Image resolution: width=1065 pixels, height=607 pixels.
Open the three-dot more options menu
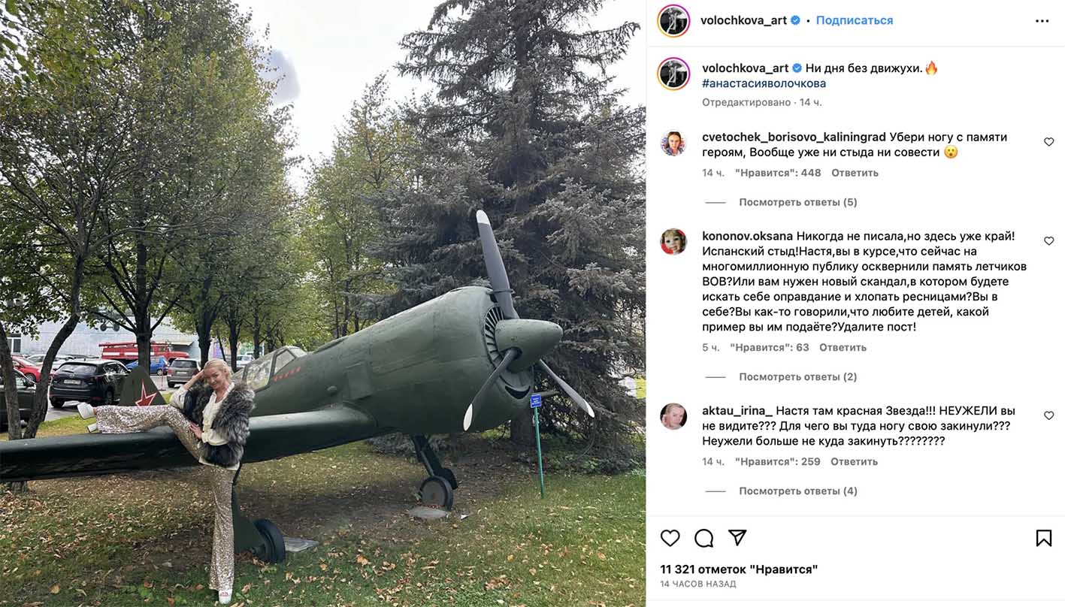coord(1042,21)
